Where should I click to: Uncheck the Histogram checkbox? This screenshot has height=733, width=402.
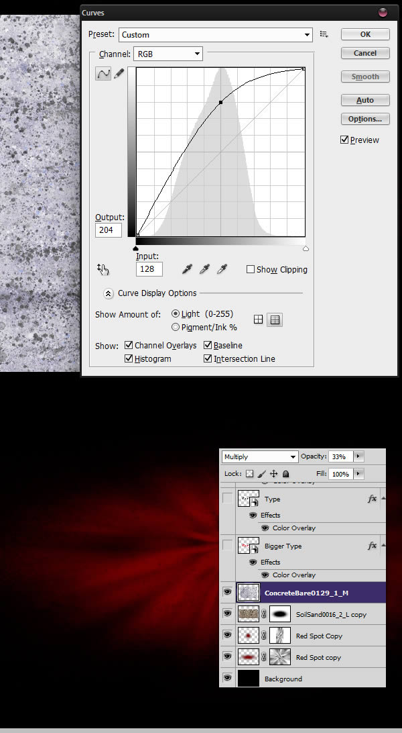pyautogui.click(x=129, y=359)
